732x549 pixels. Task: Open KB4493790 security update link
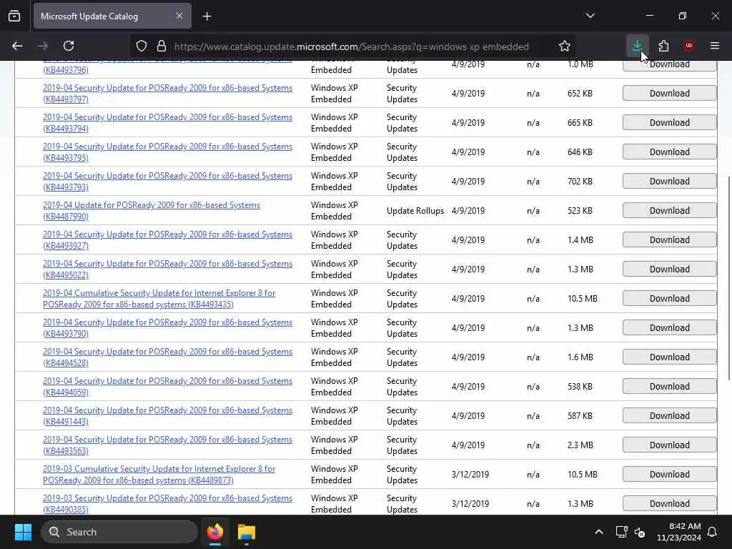[x=167, y=328]
